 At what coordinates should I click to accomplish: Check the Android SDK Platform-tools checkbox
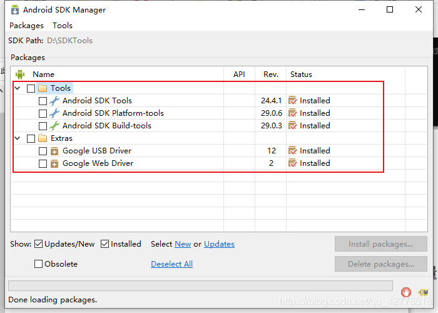click(43, 114)
